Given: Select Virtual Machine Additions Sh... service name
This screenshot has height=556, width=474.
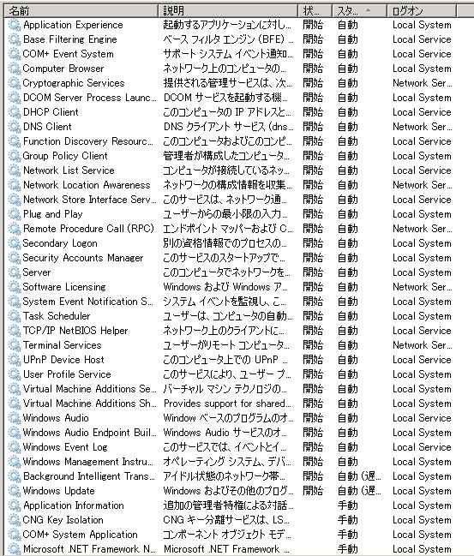Looking at the screenshot, I should [x=89, y=404].
